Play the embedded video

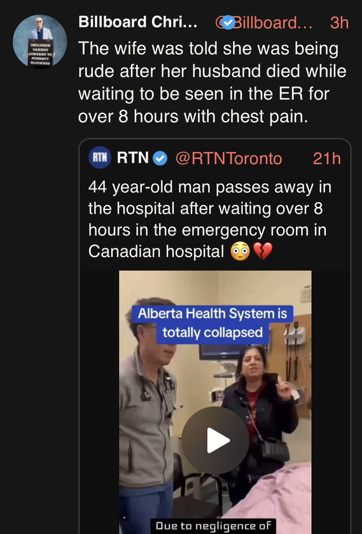215,440
